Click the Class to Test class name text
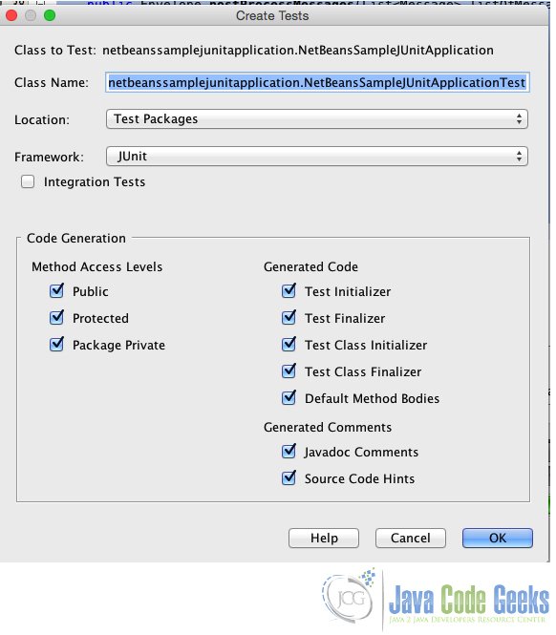Viewport: 556px width, 635px height. tap(298, 51)
